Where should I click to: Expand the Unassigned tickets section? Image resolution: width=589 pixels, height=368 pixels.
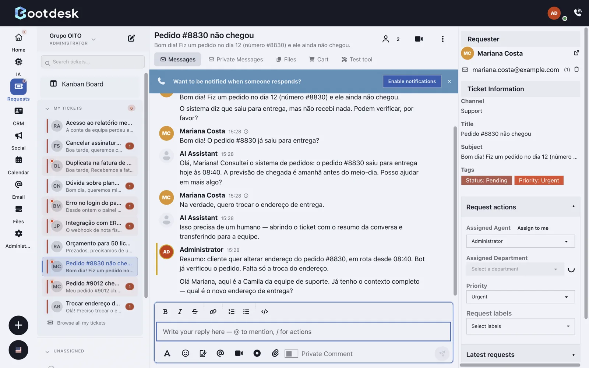pyautogui.click(x=47, y=351)
